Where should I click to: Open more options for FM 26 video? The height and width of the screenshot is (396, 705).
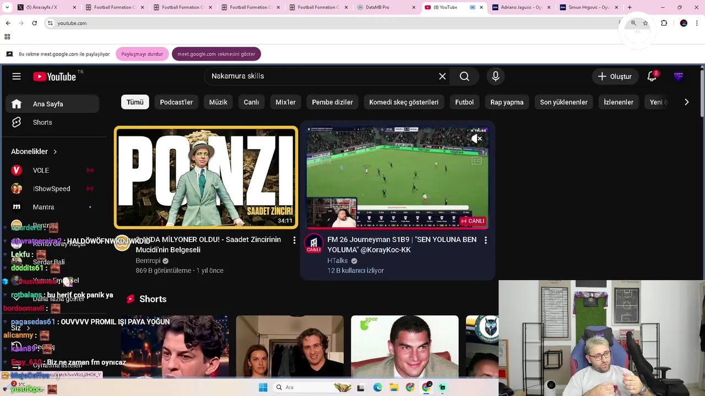(485, 240)
